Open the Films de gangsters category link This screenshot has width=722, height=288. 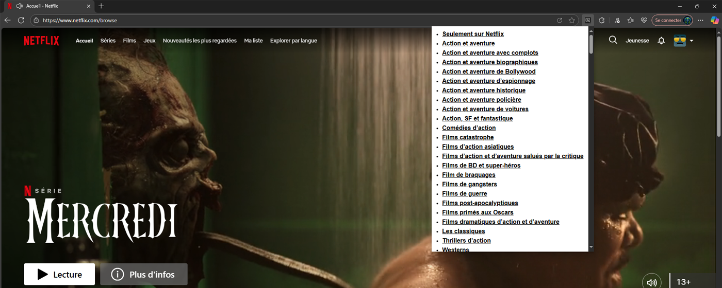coord(469,184)
